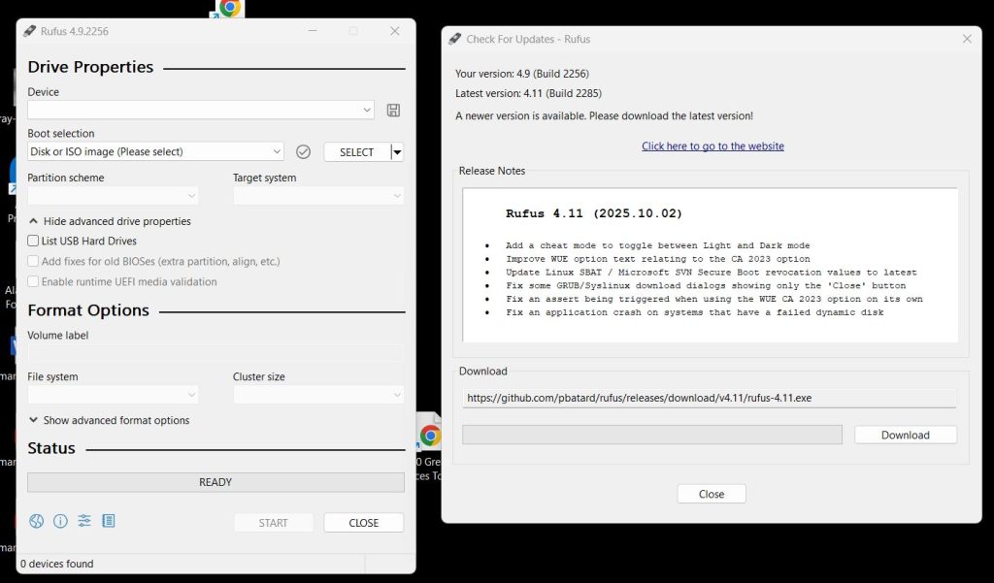Open the Rufus log viewer icon
The height and width of the screenshot is (583, 994).
click(x=109, y=521)
